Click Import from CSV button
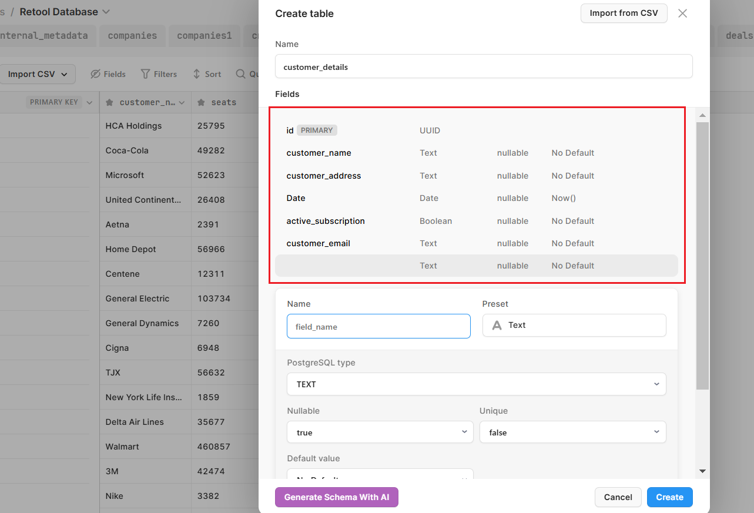The image size is (754, 513). point(624,13)
